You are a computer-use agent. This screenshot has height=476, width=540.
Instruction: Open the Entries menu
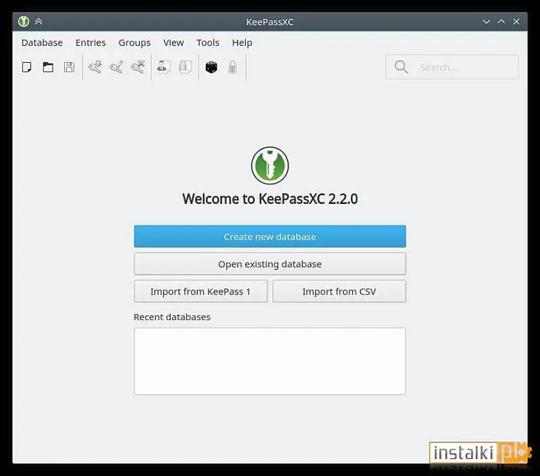click(x=90, y=43)
